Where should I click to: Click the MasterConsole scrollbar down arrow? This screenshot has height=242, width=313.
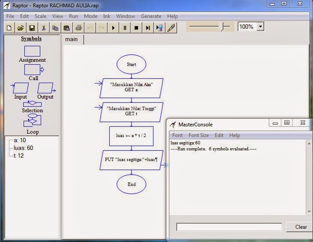309,211
